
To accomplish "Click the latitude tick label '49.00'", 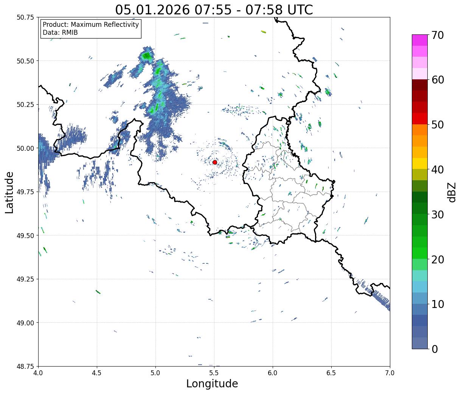I will tap(25, 323).
